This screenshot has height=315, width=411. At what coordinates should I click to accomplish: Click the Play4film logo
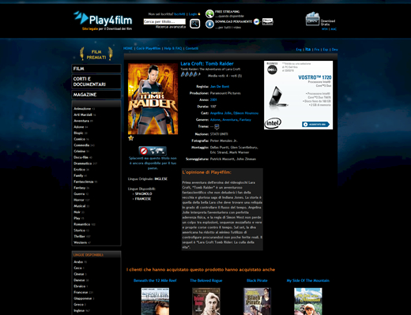[103, 21]
